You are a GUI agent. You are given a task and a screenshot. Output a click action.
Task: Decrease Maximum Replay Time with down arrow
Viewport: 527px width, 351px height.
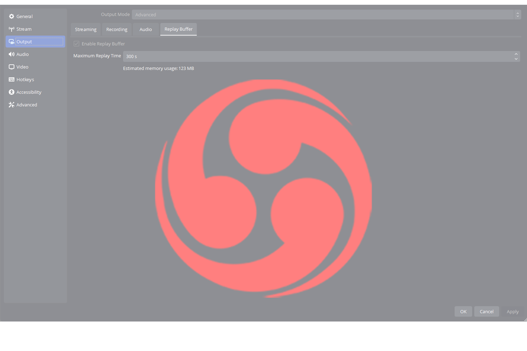click(516, 59)
